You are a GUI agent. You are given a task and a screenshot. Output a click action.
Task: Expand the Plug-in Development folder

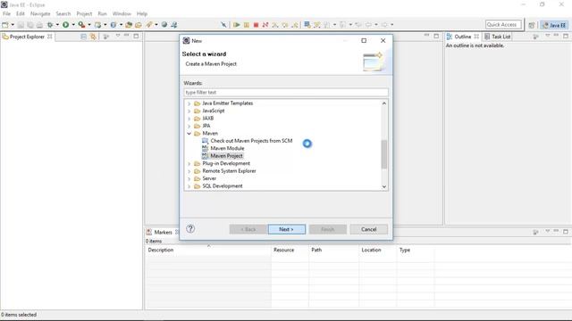189,164
